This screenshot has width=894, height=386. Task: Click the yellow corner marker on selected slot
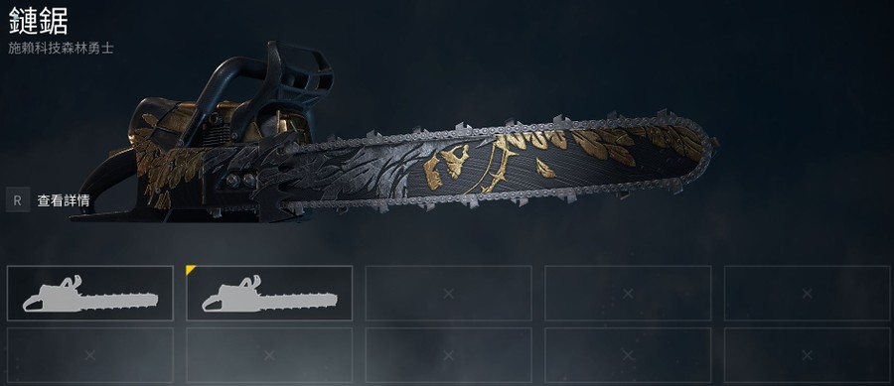tap(190, 269)
